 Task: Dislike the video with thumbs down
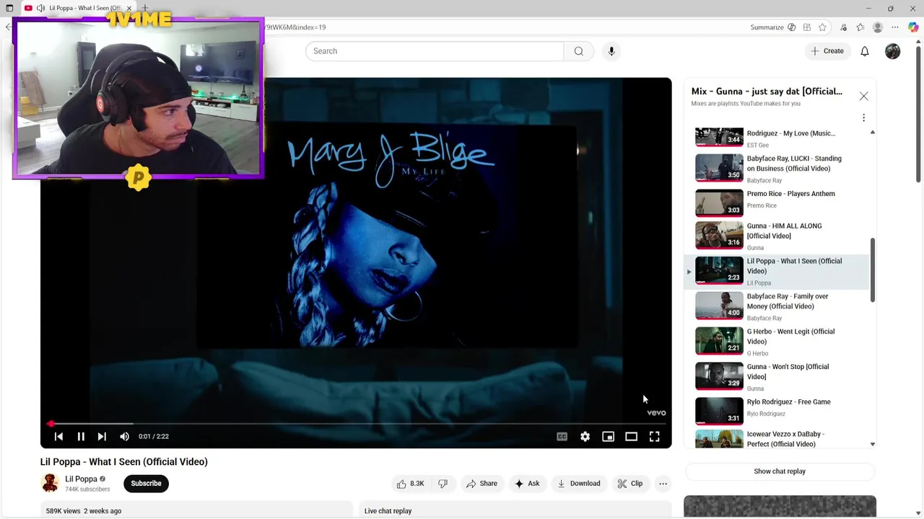tap(443, 484)
